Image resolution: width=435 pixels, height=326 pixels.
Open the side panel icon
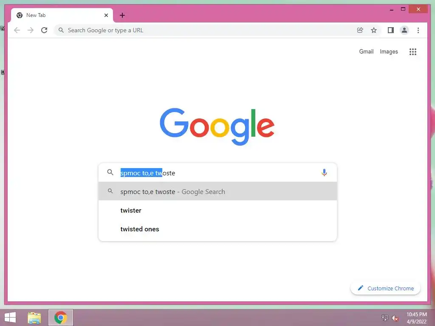click(x=391, y=30)
